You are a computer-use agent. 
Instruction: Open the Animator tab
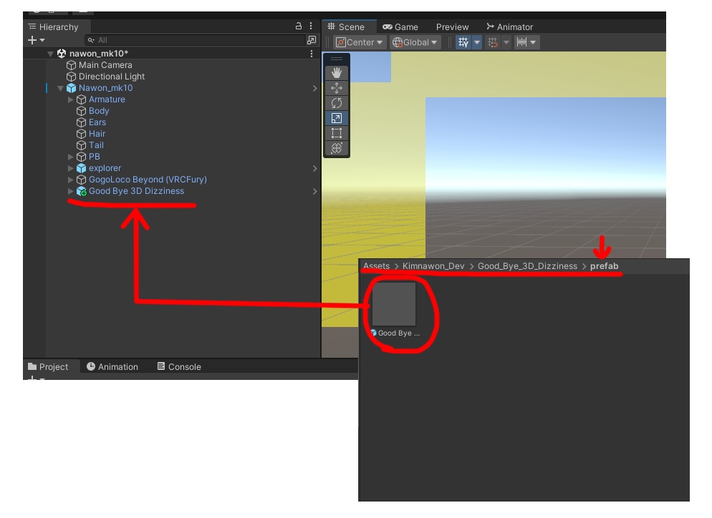[509, 26]
